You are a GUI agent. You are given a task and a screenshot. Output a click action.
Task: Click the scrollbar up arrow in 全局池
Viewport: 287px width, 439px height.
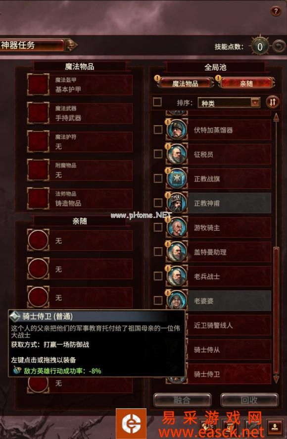point(276,117)
